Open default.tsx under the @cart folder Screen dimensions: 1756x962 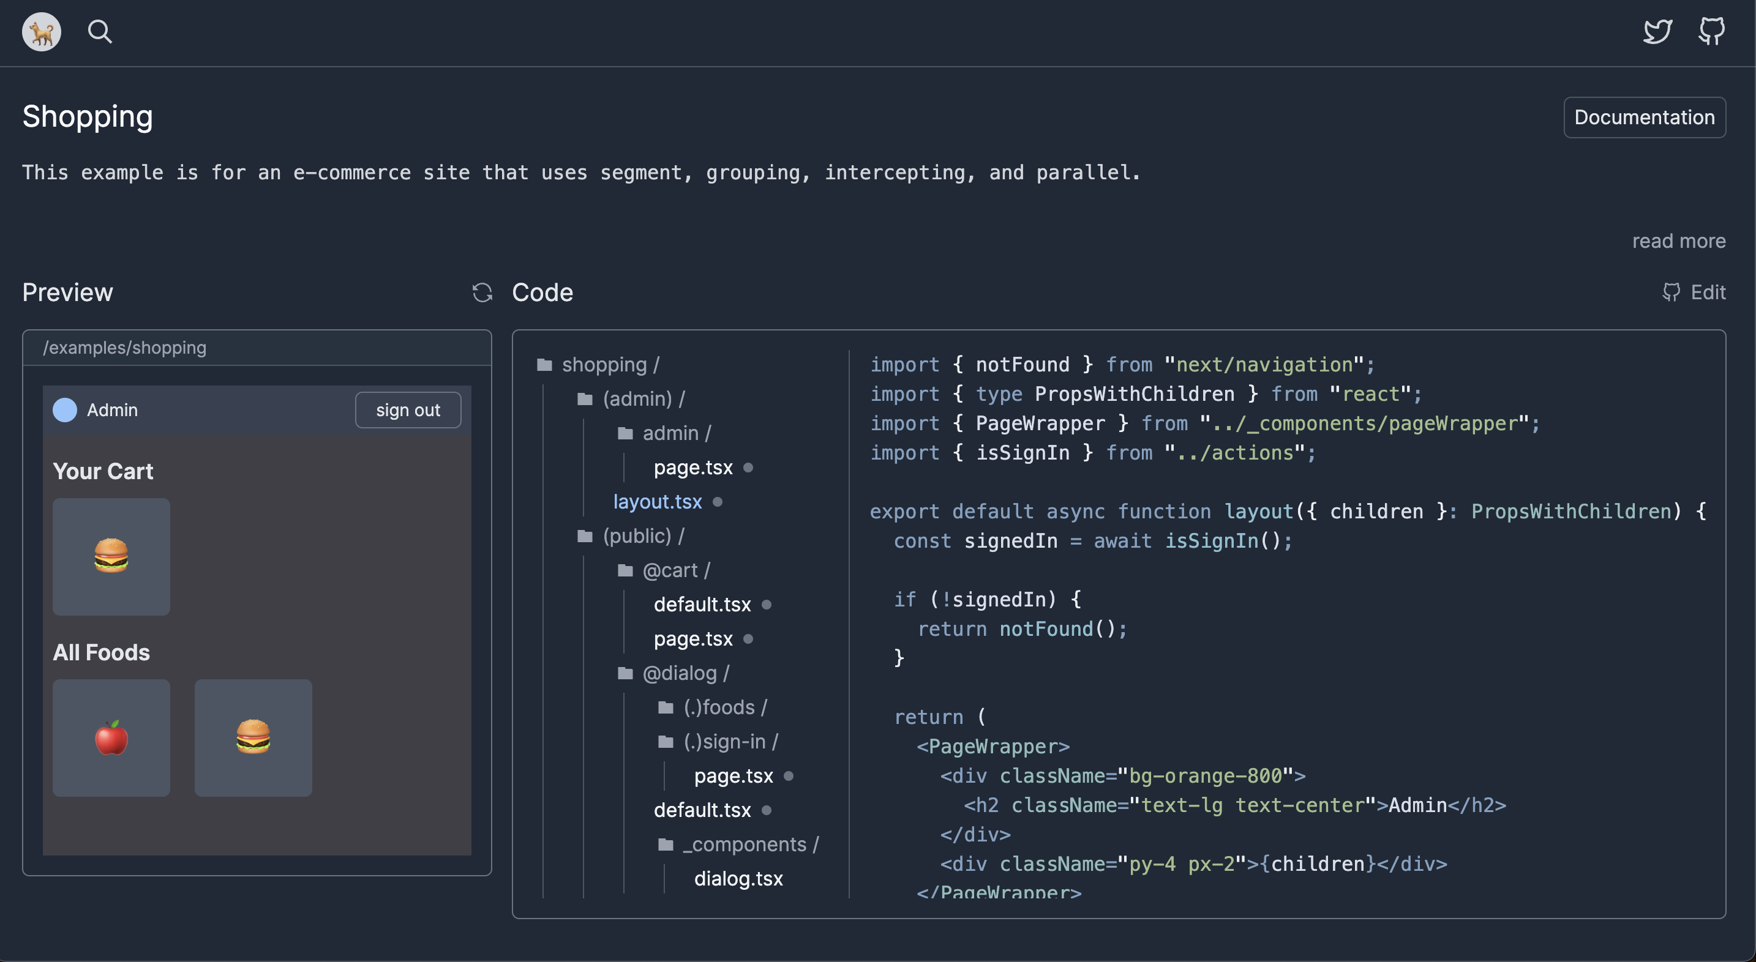point(702,605)
